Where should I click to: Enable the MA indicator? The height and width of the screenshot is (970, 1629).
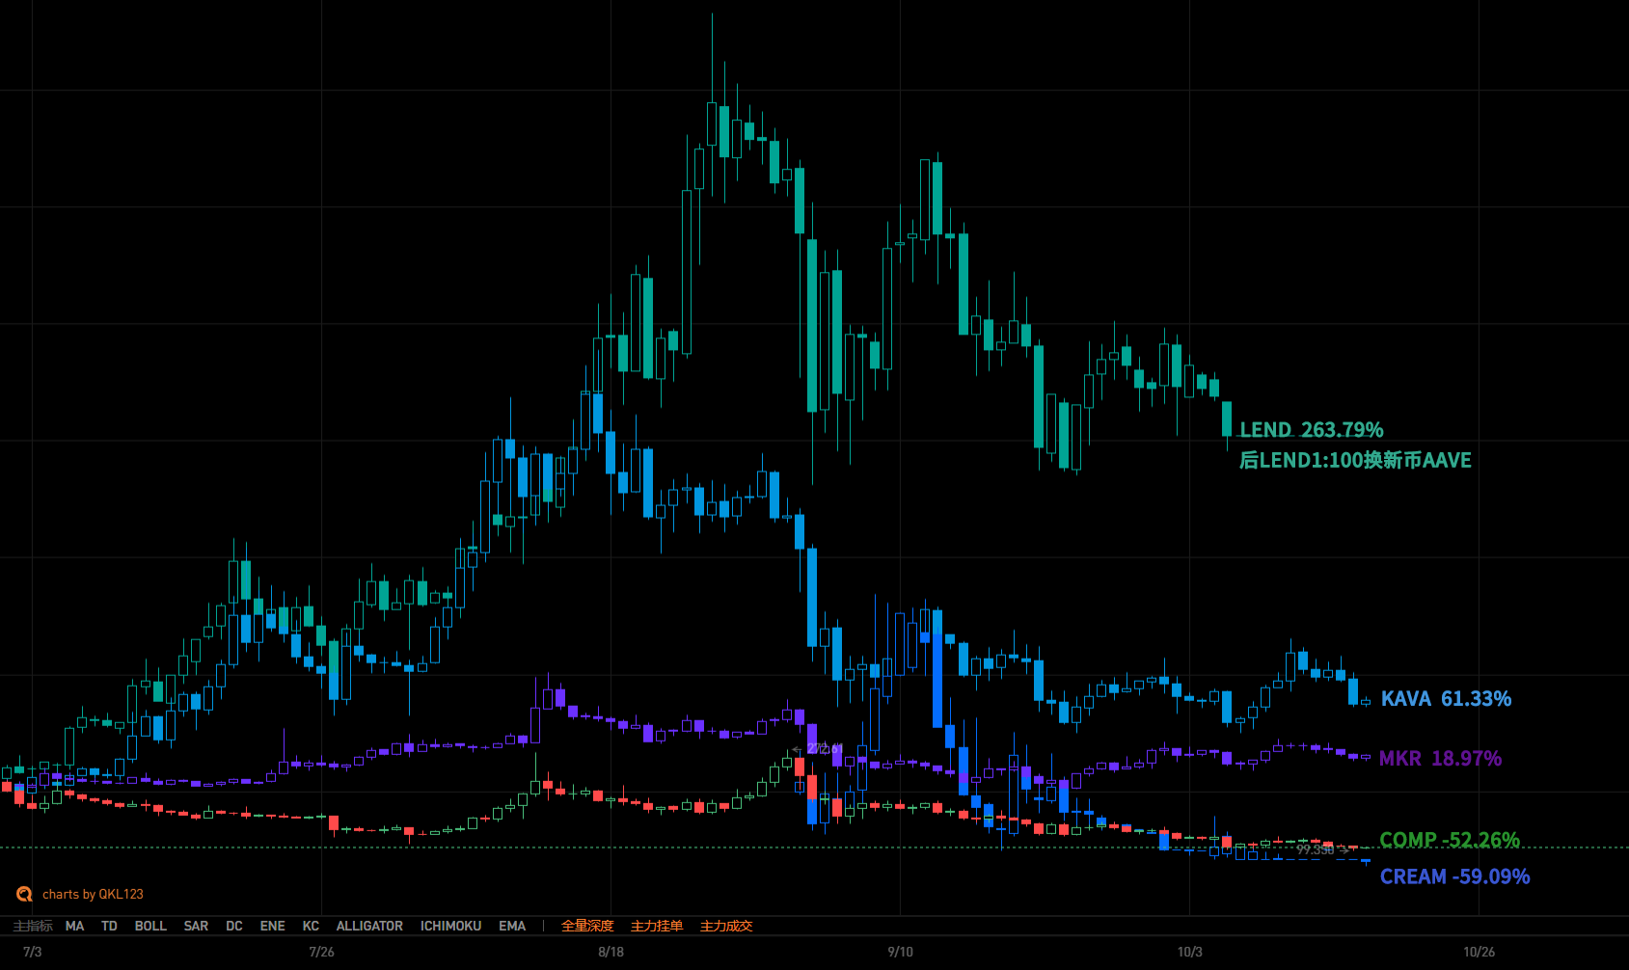[74, 926]
